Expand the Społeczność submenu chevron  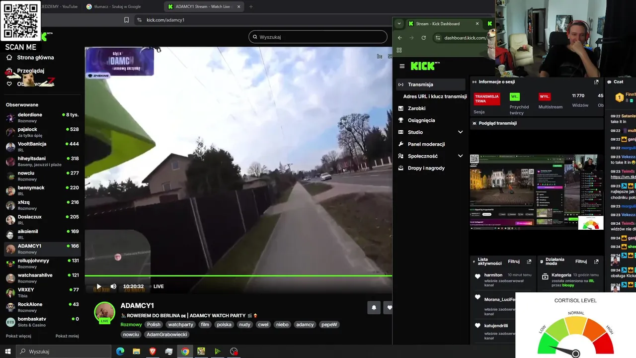(x=460, y=156)
